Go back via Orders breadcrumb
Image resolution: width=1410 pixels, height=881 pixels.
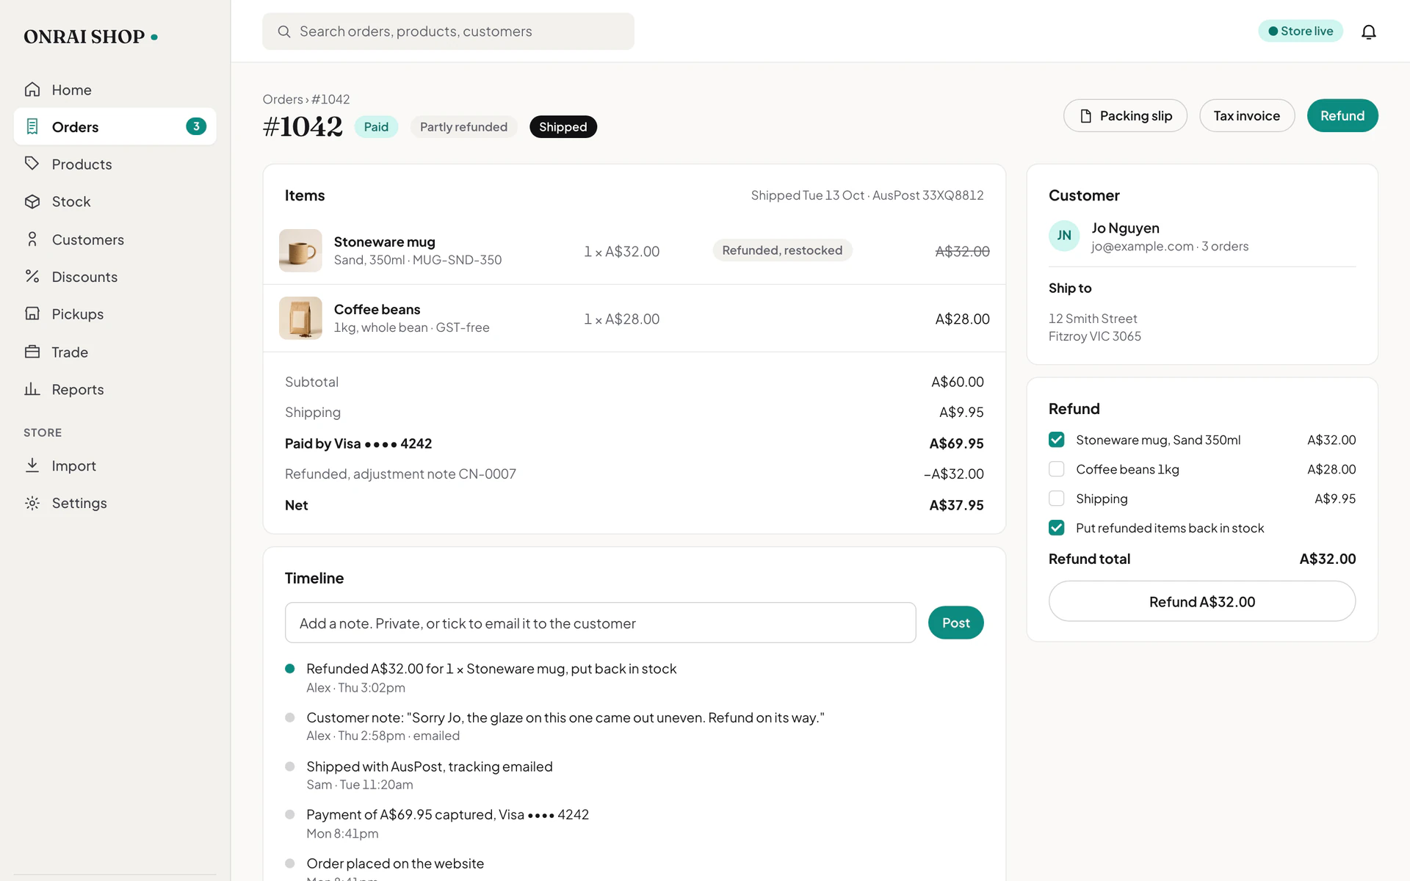tap(283, 99)
